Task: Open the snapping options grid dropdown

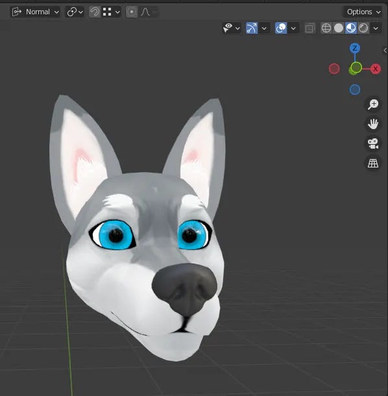Action: (112, 12)
